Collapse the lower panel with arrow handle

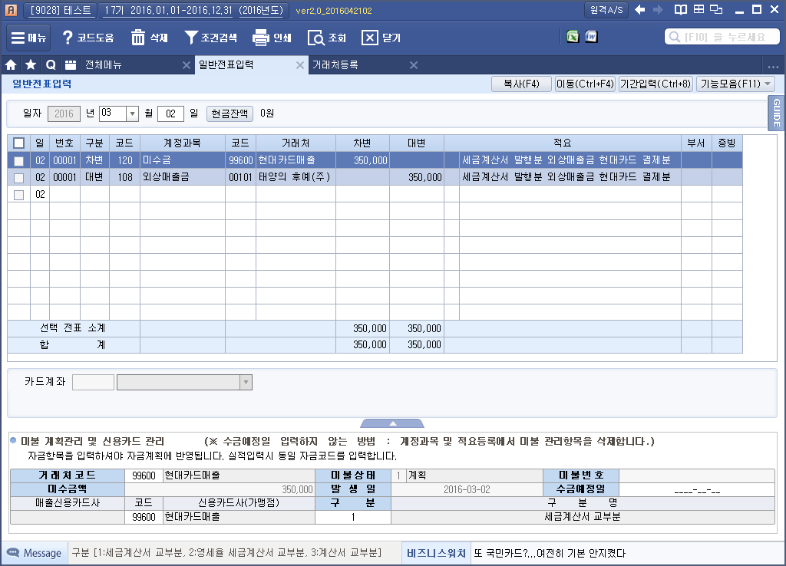(x=392, y=424)
